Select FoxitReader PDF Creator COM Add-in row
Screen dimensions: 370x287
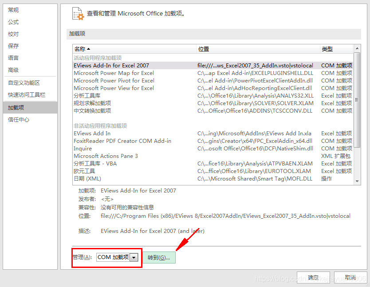point(213,141)
